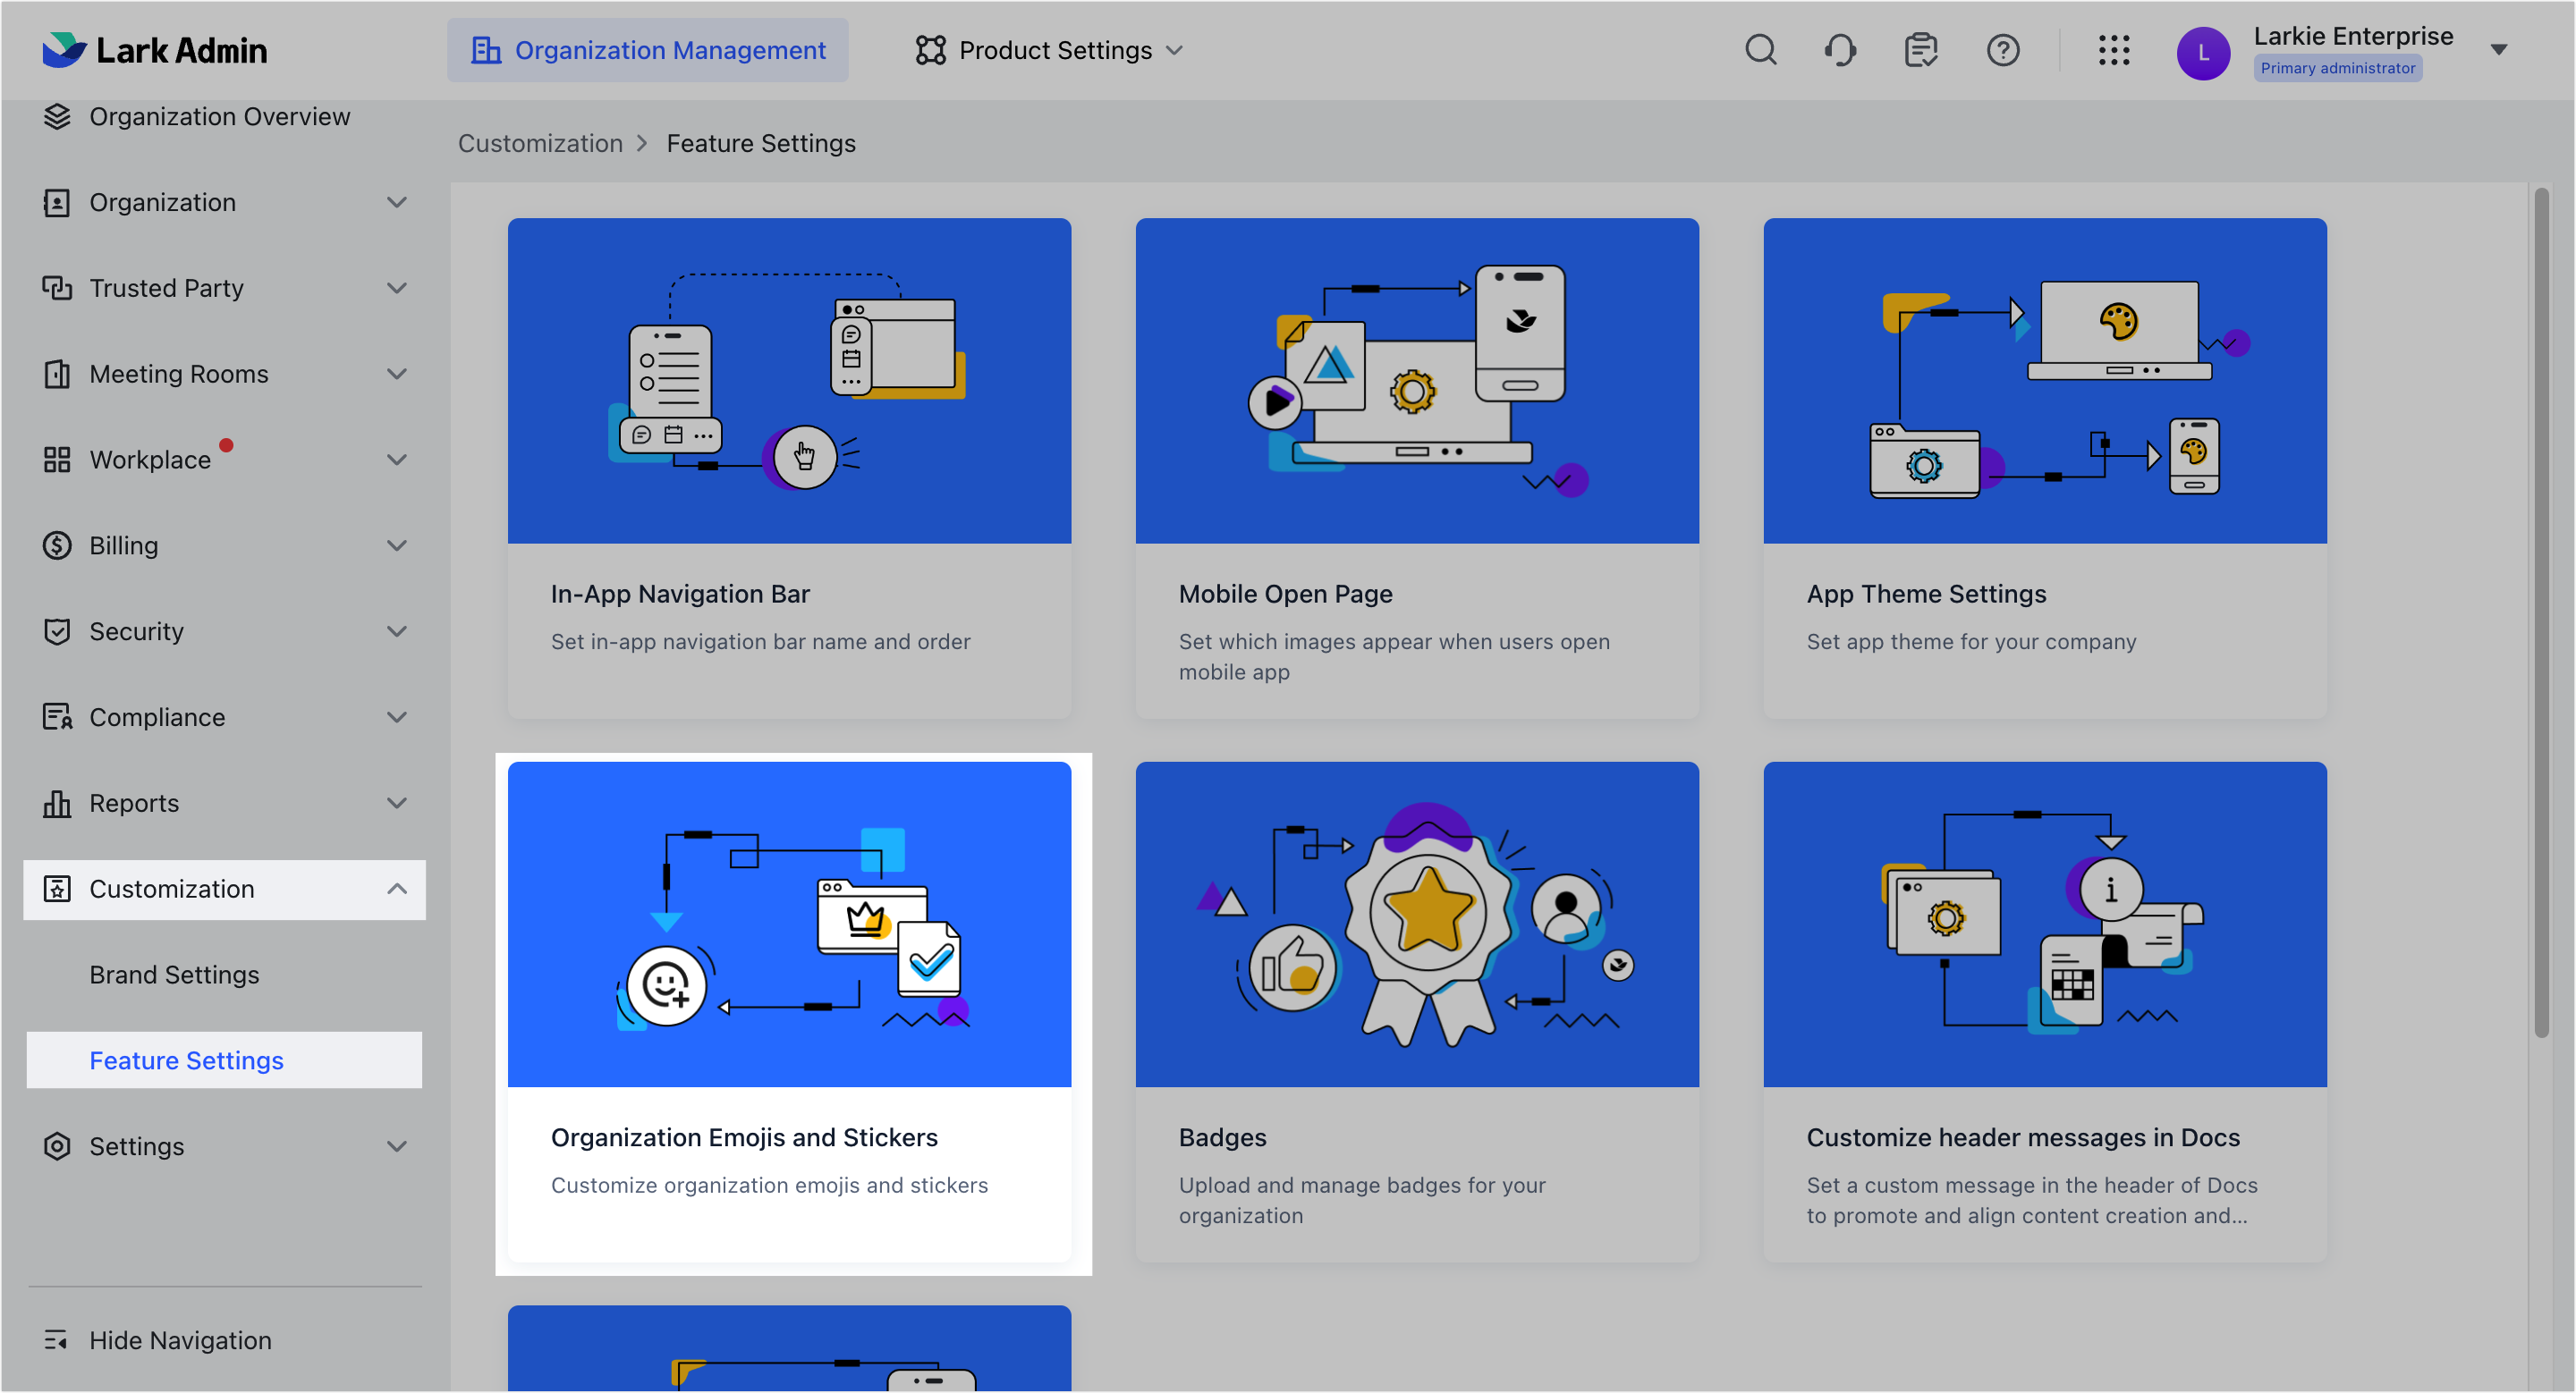
Task: Collapse the Customization section chevron
Action: click(397, 889)
